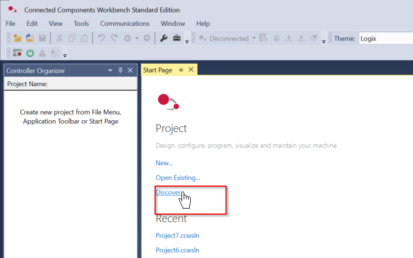Viewport: 413px width, 258px height.
Task: Click the 'Project' heading on Start Page
Action: pos(171,128)
